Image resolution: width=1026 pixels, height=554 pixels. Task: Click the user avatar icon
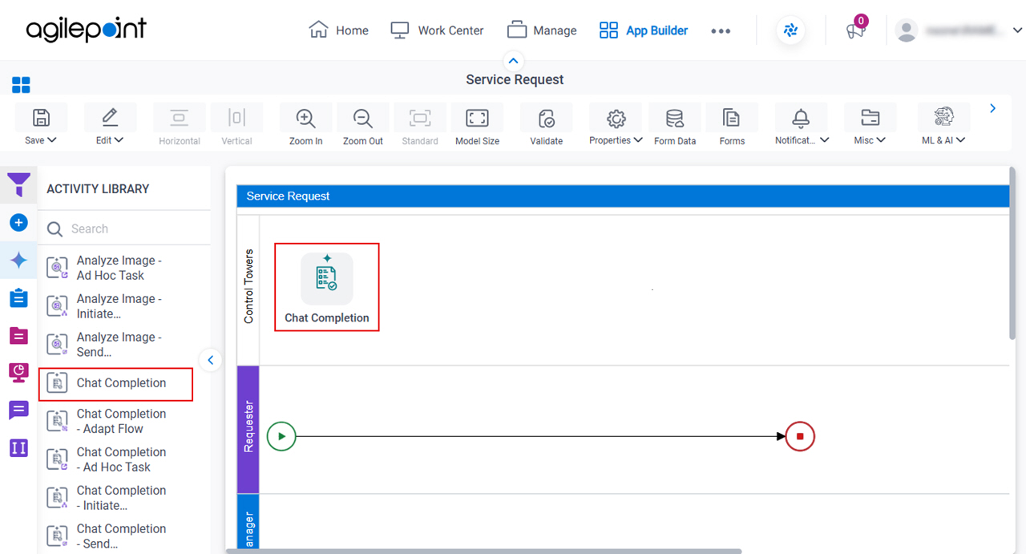tap(907, 30)
